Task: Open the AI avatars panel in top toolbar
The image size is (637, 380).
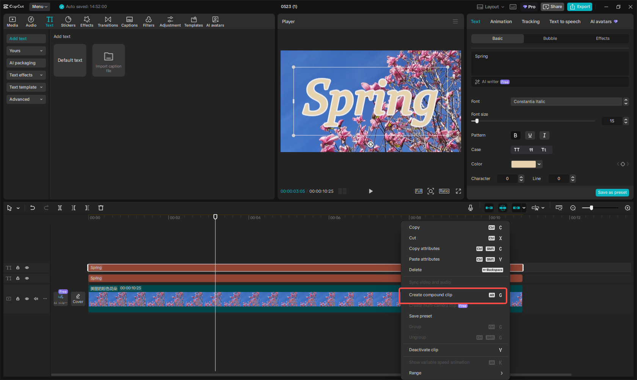Action: [215, 22]
